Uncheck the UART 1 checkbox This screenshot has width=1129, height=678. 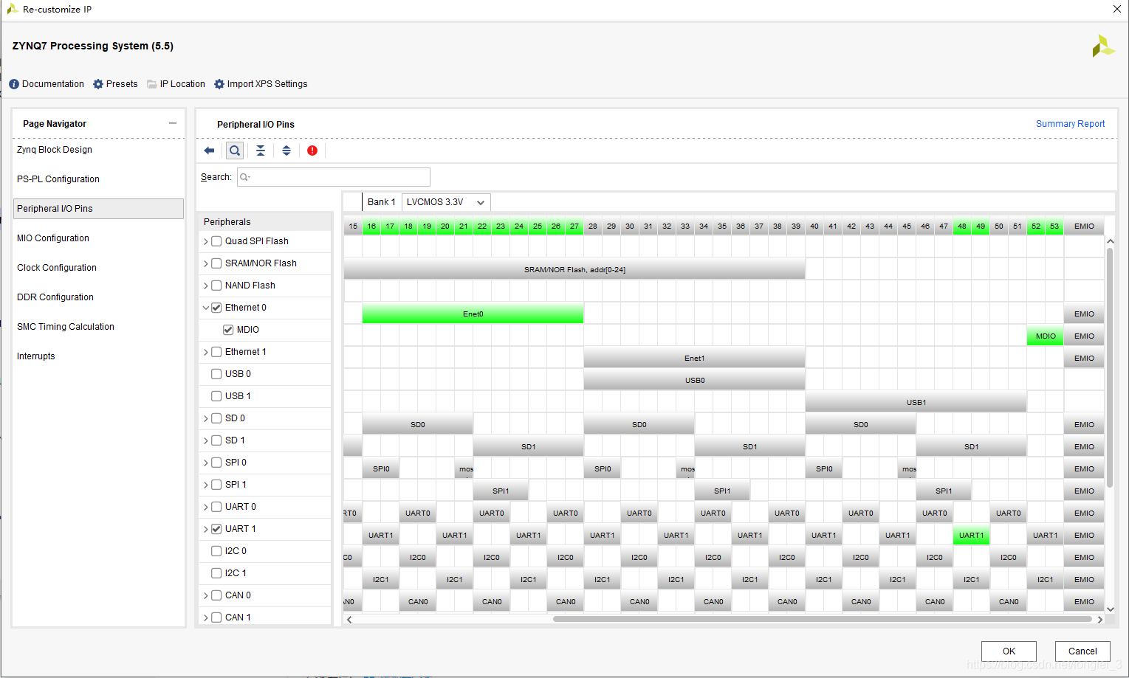pyautogui.click(x=216, y=529)
